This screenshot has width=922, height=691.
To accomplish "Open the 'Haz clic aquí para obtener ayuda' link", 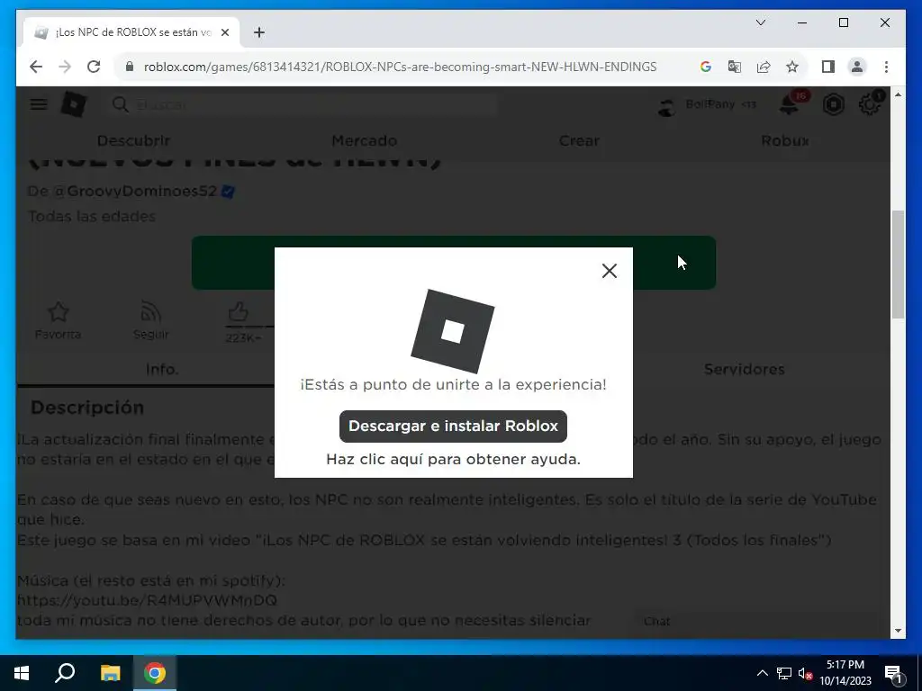I will pyautogui.click(x=453, y=459).
